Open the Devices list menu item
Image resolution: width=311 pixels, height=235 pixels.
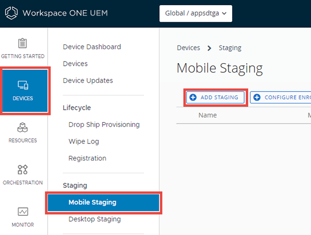click(75, 64)
